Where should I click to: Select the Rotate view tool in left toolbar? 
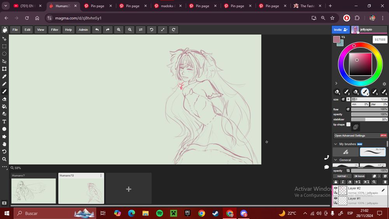tap(4, 152)
